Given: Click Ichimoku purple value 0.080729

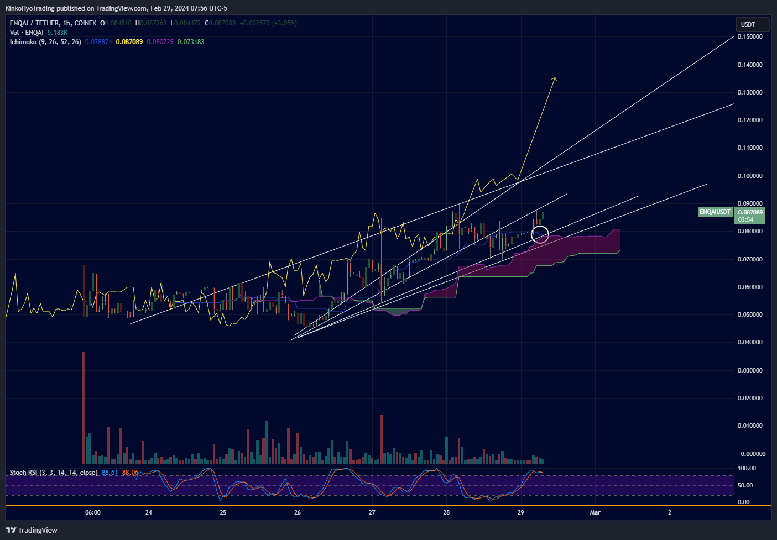Looking at the screenshot, I should 160,42.
